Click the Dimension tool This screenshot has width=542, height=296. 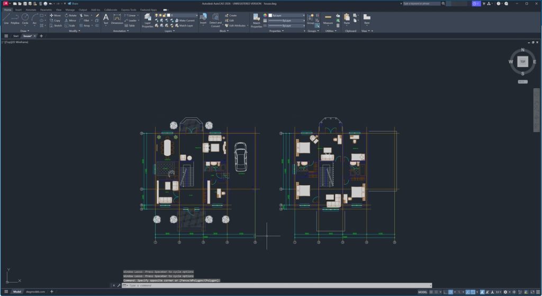point(117,18)
